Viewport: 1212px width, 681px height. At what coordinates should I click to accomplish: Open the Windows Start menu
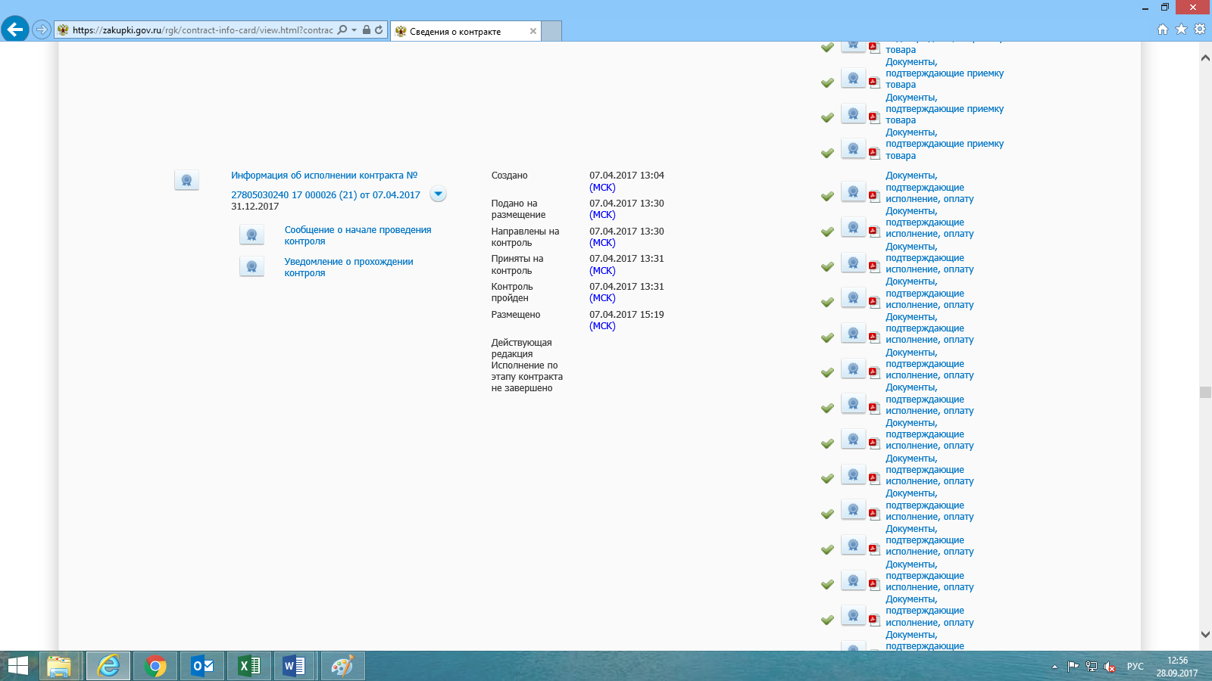click(18, 666)
